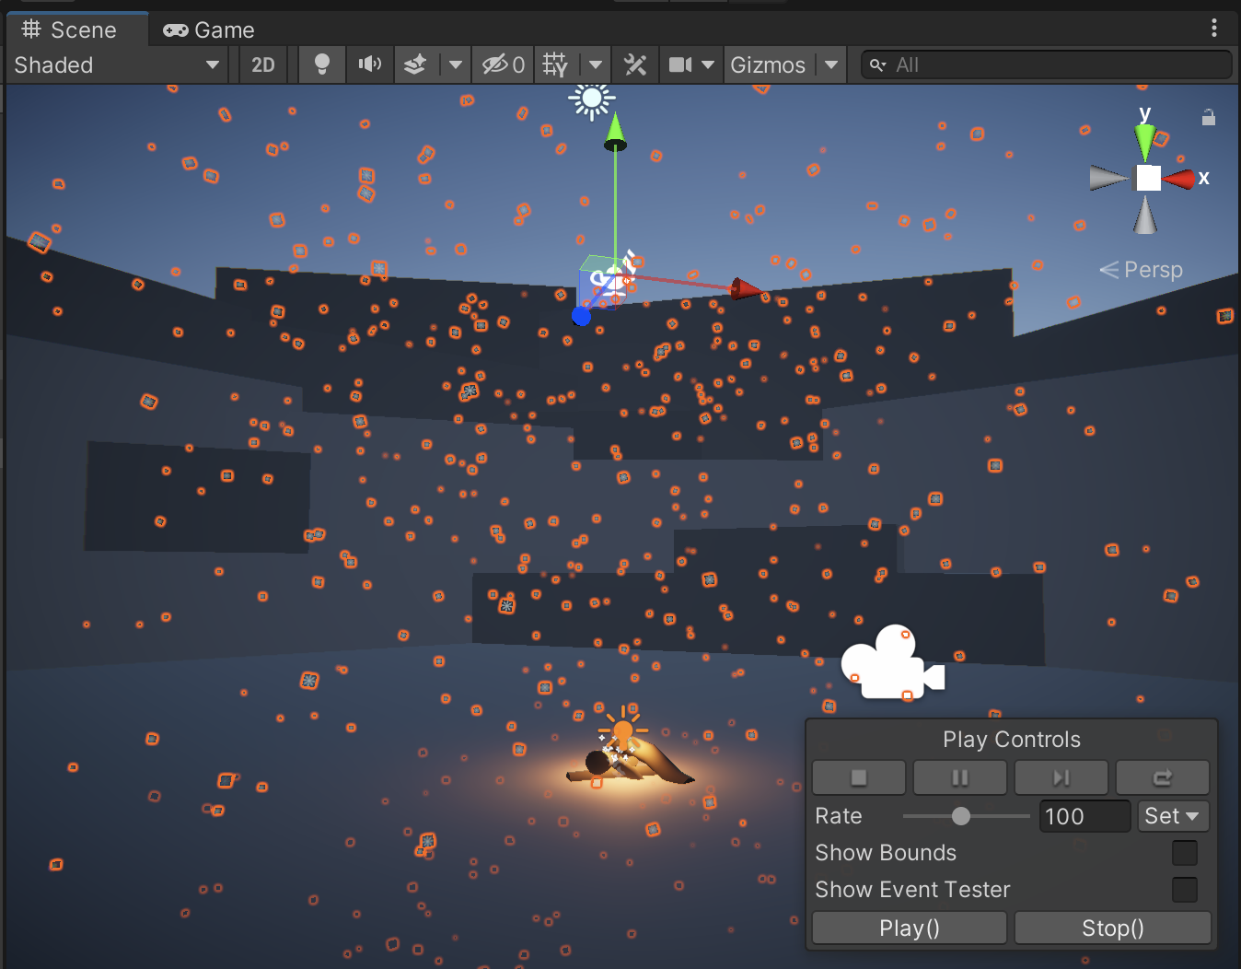Screen dimensions: 1241x969
Task: Toggle hidden objects visibility counter
Action: click(x=504, y=64)
